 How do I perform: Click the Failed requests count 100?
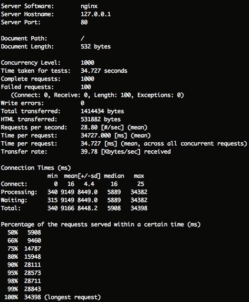click(86, 87)
